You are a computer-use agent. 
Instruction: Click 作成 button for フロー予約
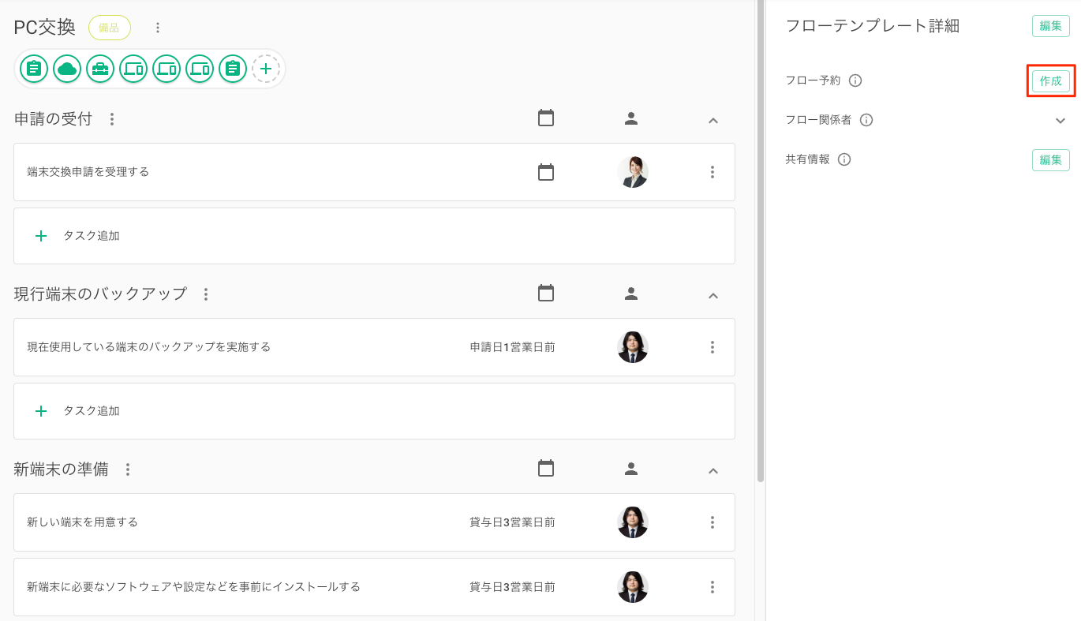[x=1050, y=81]
